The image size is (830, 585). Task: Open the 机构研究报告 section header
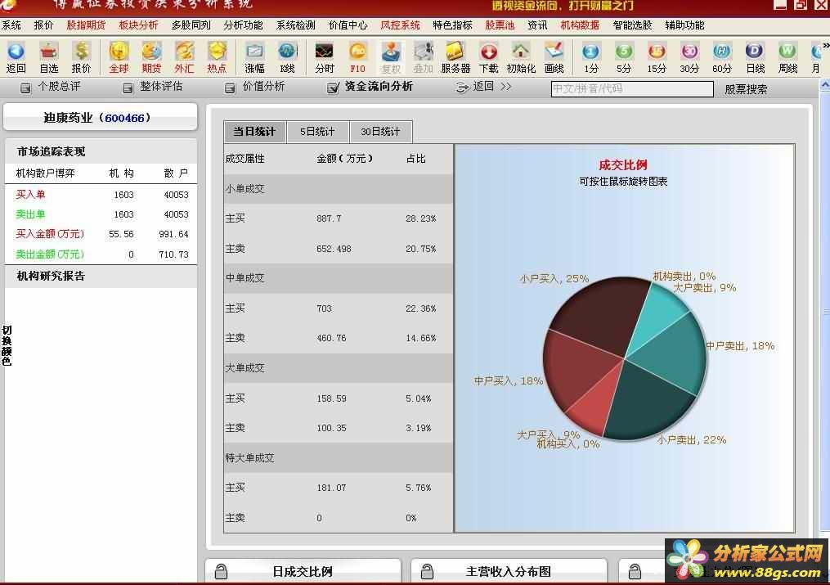(x=101, y=276)
